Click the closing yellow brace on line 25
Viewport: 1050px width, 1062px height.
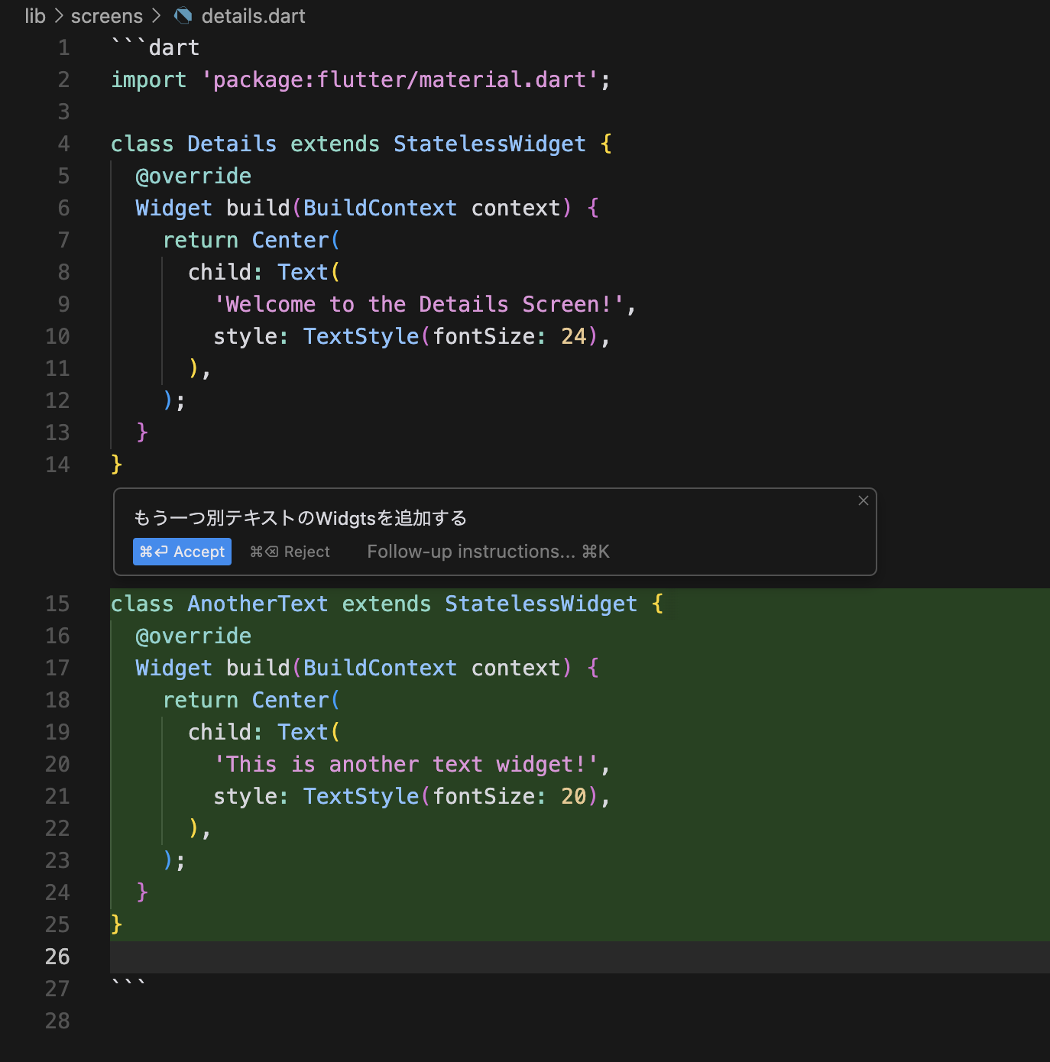click(x=116, y=925)
